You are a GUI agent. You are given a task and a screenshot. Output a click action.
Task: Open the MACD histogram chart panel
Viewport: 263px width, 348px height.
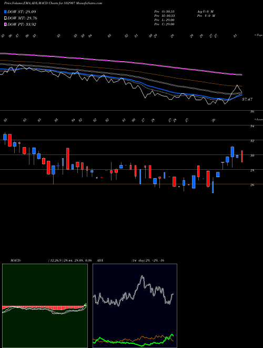coord(45,306)
